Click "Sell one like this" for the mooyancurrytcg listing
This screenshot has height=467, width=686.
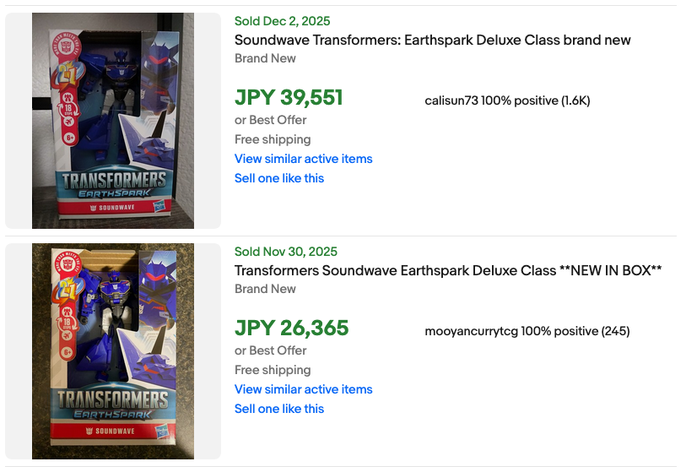coord(279,409)
